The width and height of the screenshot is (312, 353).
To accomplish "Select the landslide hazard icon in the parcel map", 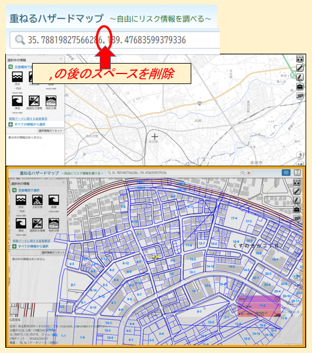I will (x=37, y=200).
